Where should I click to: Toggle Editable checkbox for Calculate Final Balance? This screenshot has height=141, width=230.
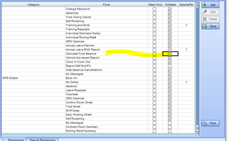point(170,54)
